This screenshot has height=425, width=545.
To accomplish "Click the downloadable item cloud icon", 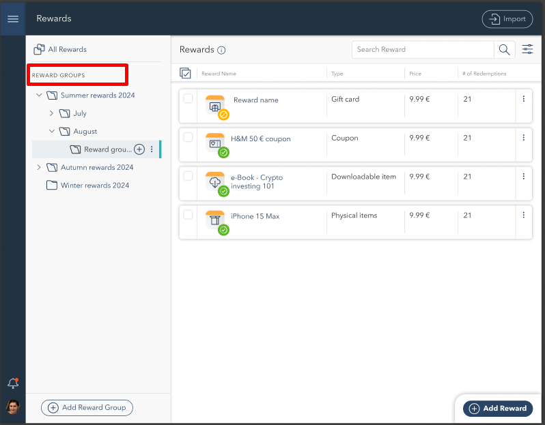I will pos(215,182).
